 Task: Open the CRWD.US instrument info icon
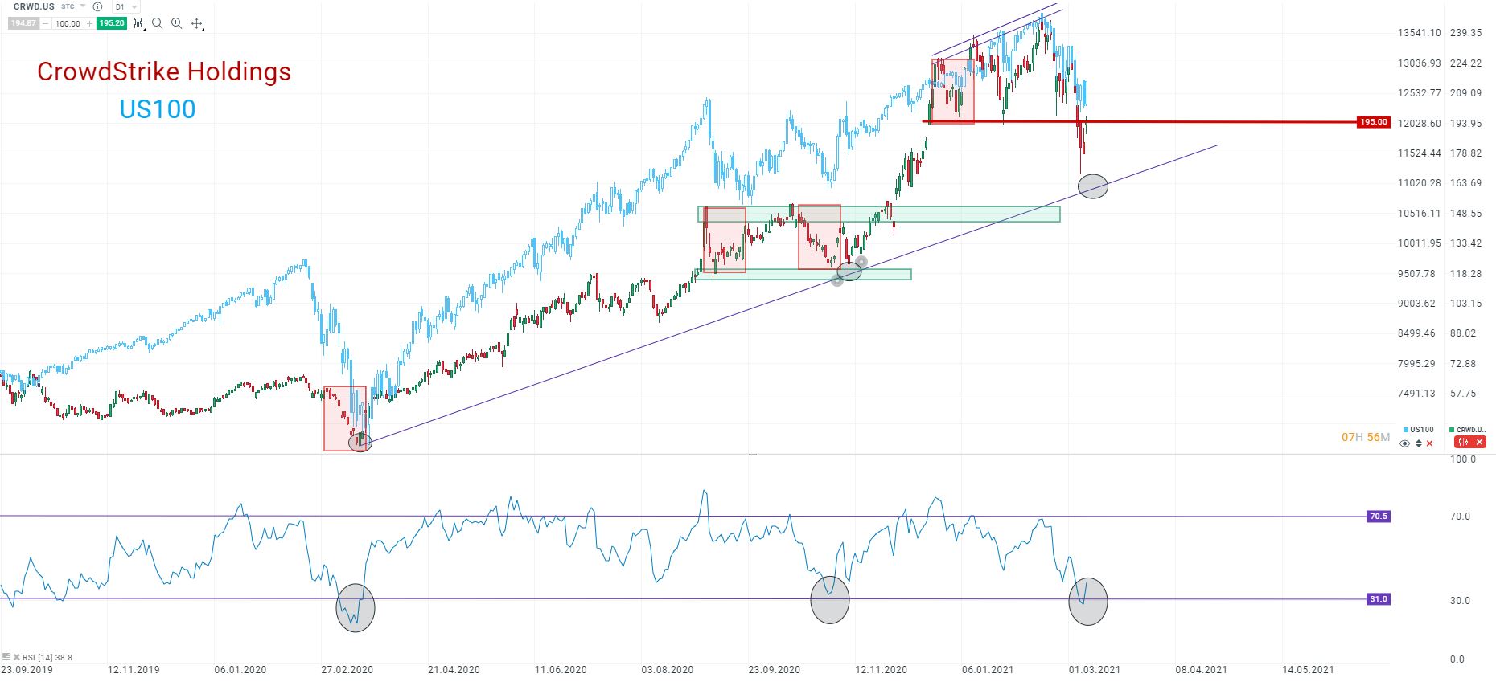pos(97,6)
